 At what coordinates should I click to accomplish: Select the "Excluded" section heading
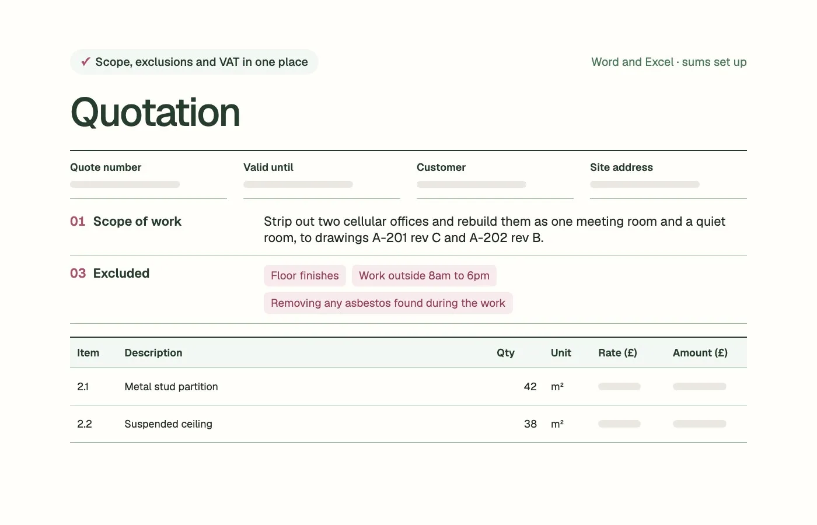point(121,273)
